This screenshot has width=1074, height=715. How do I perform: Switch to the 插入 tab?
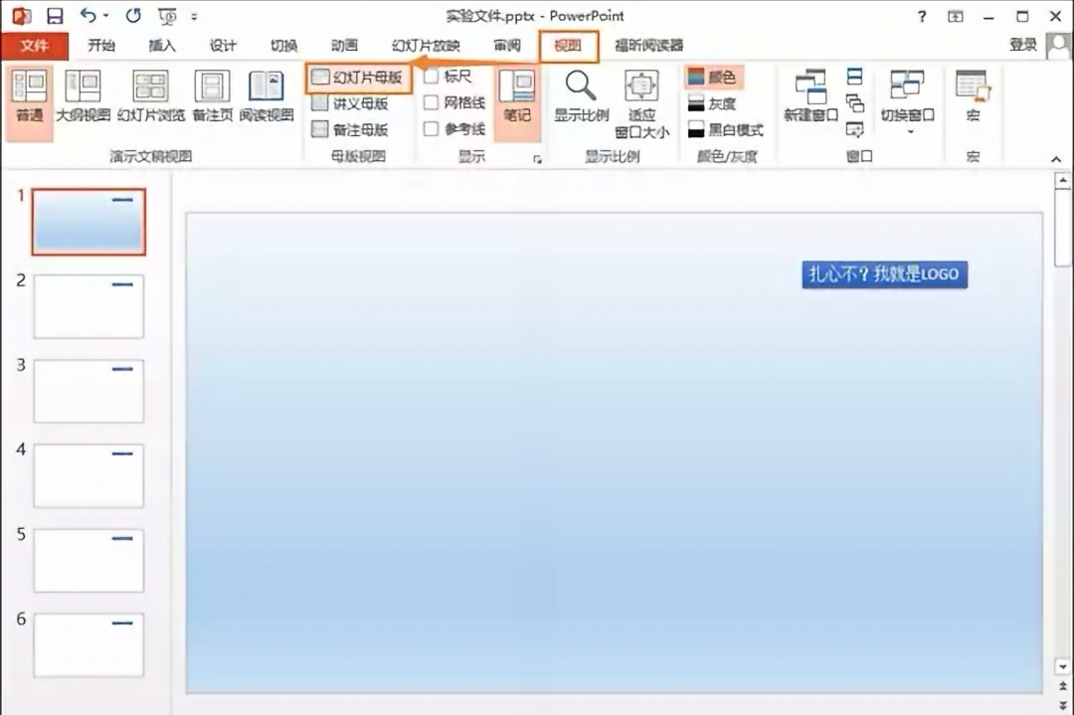(x=162, y=45)
